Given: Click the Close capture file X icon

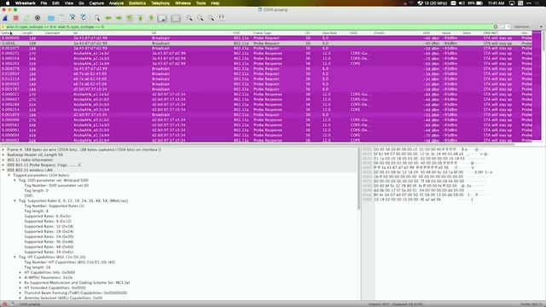Looking at the screenshot, I should [73, 18].
